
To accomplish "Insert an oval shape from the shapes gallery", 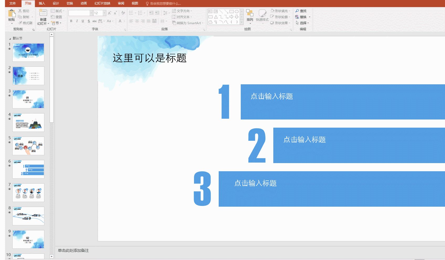I will pos(236,11).
